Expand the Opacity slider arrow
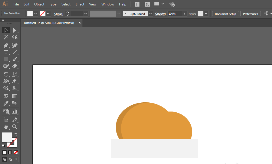 (184, 14)
